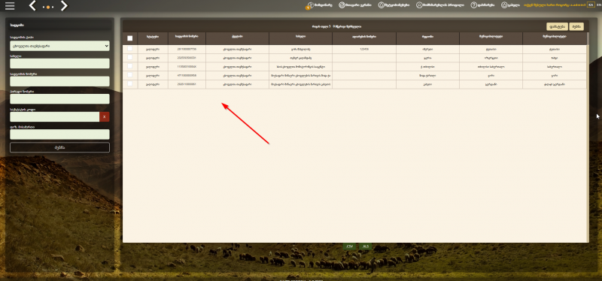The image size is (602, 281).
Task: Check the row with ID starting 202511
Action: [129, 84]
